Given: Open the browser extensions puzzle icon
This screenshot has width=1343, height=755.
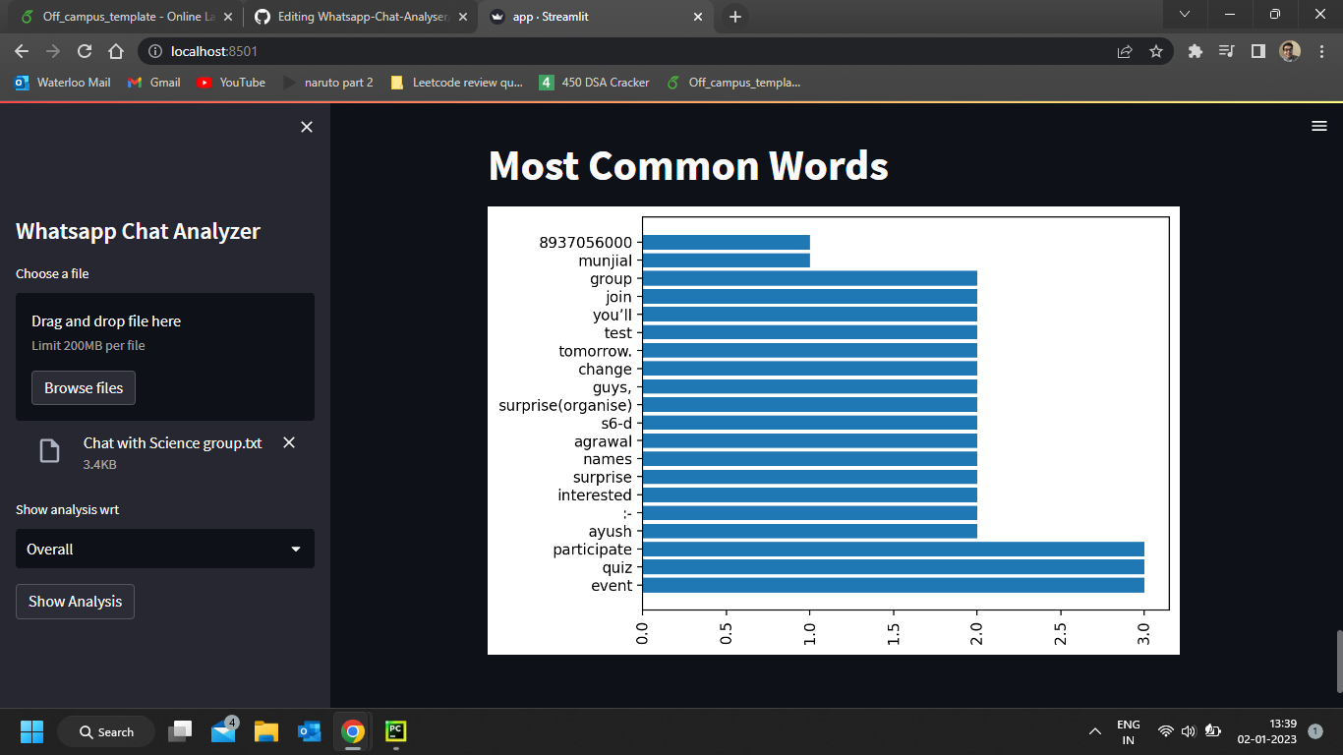Looking at the screenshot, I should click(1194, 51).
